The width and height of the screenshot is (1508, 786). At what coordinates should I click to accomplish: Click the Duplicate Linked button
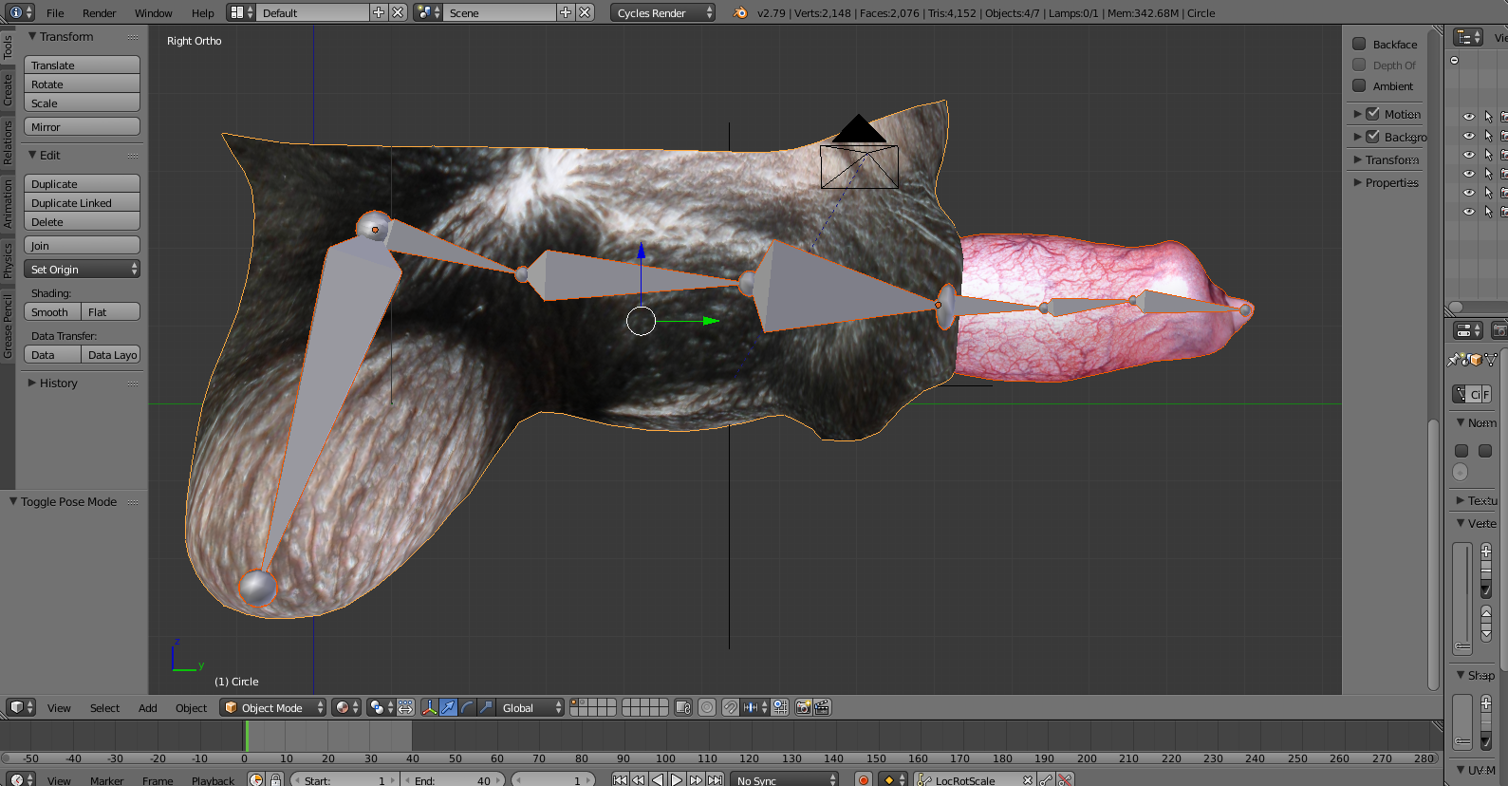(x=82, y=203)
